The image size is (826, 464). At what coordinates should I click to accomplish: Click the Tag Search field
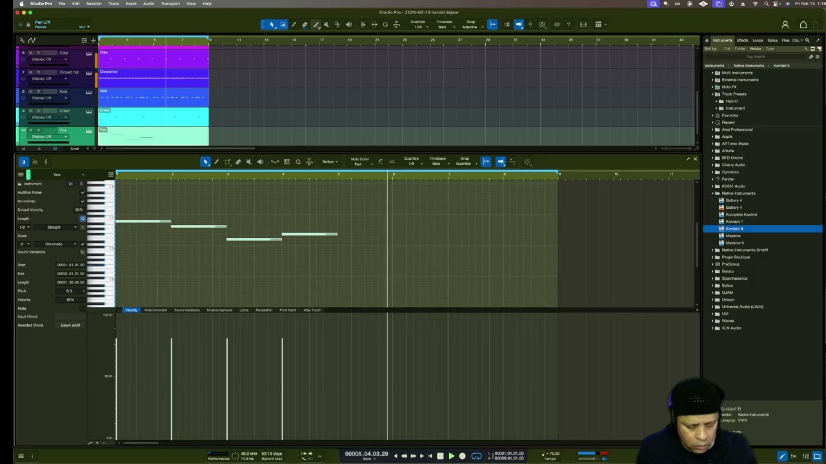pos(755,57)
